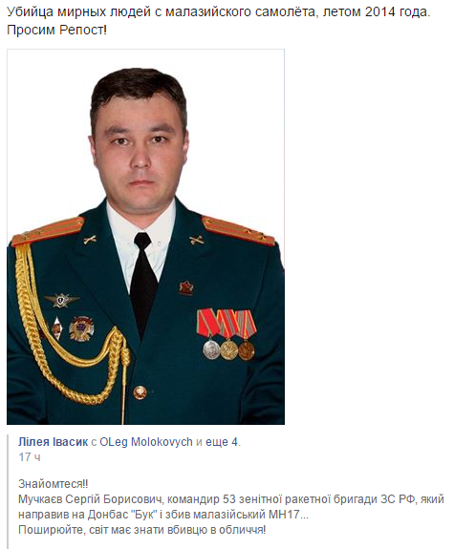This screenshot has width=454, height=549.
Task: Show tagged people via 'еще 4' link
Action: click(222, 442)
